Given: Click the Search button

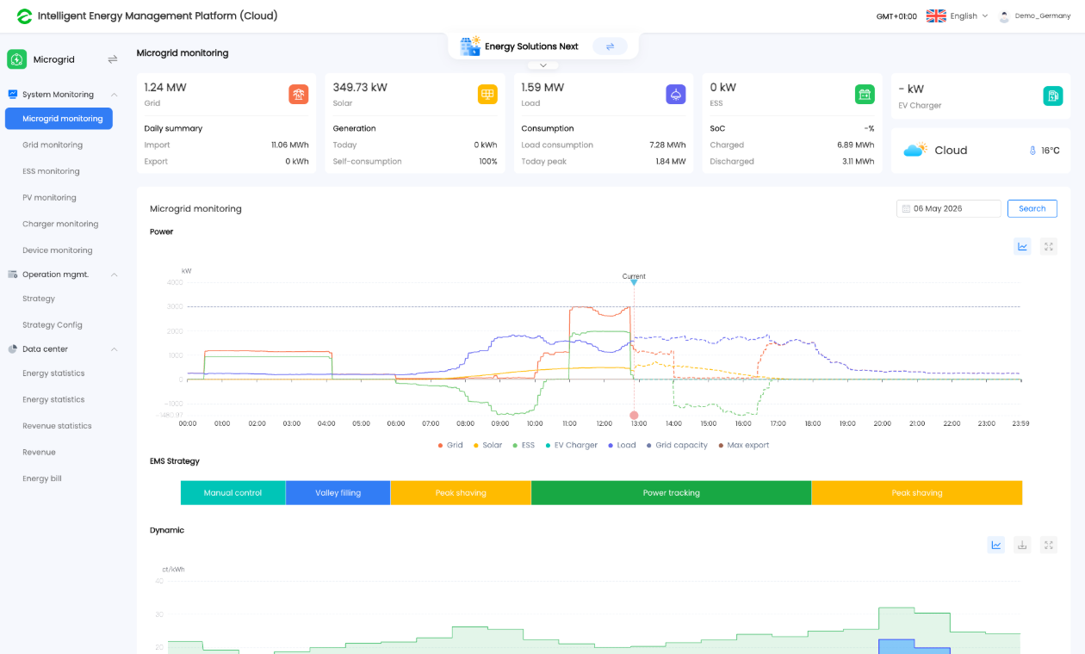Looking at the screenshot, I should [x=1032, y=208].
